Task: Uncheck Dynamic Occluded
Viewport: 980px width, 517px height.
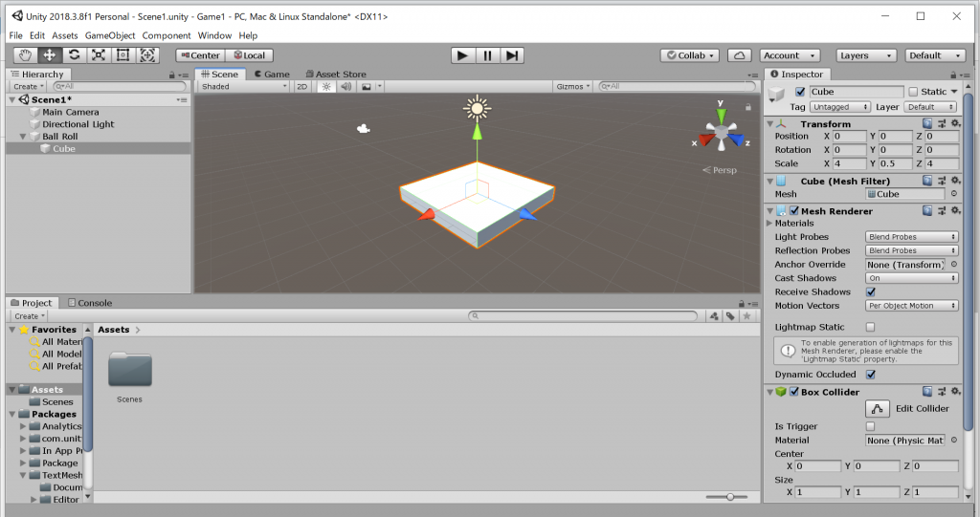Action: (871, 375)
